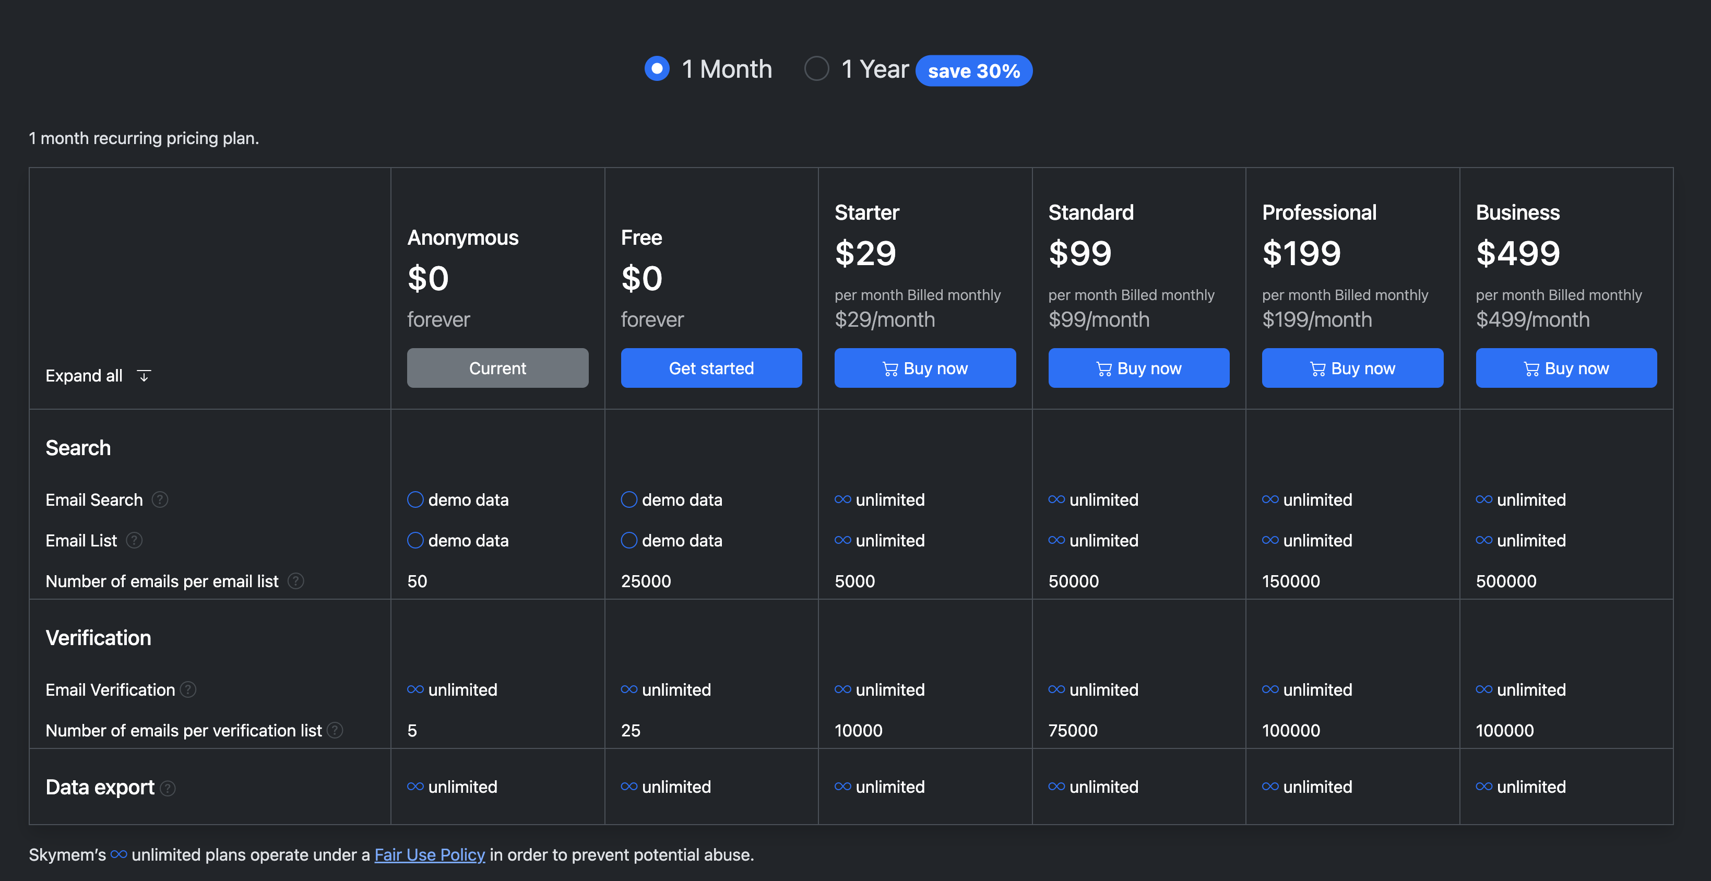Click the Anonymous plan title

(462, 237)
